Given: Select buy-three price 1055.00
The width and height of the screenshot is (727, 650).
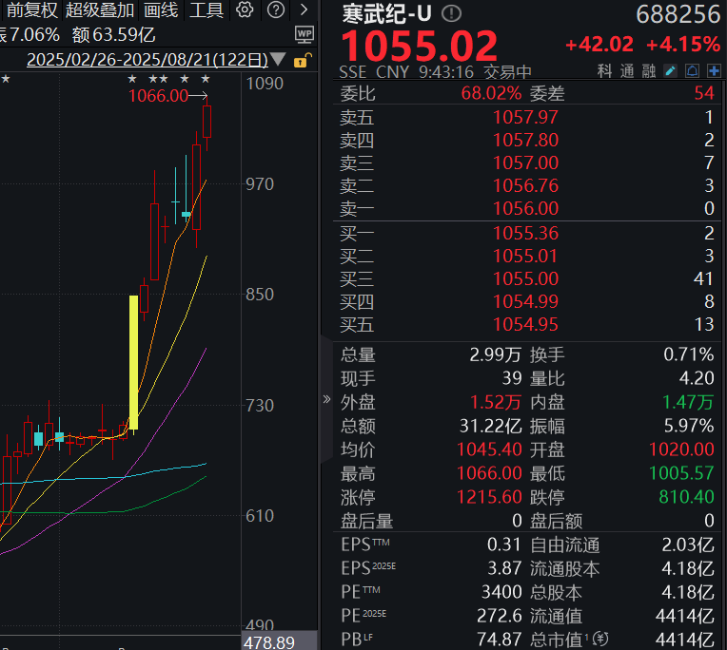Looking at the screenshot, I should (x=525, y=278).
